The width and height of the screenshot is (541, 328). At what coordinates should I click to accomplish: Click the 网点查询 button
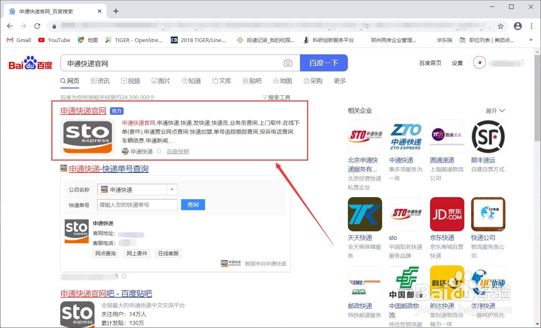pos(105,254)
